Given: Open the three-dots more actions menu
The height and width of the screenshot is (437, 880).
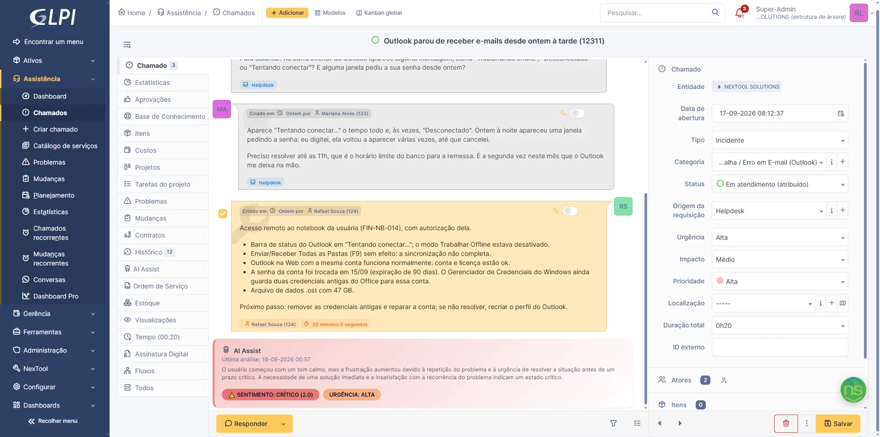Looking at the screenshot, I should (807, 423).
